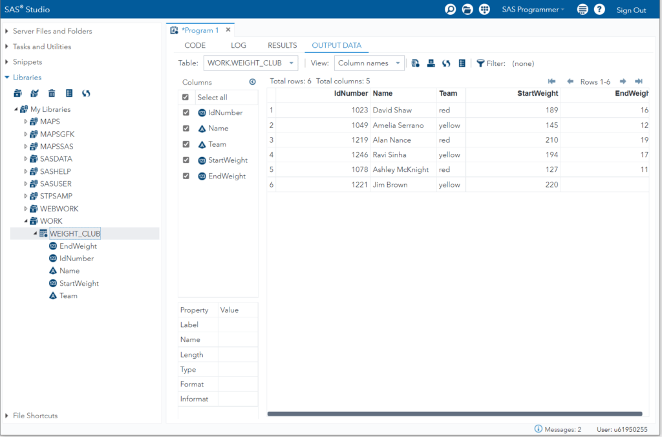
Task: Open the More application options menu icon
Action: point(582,9)
